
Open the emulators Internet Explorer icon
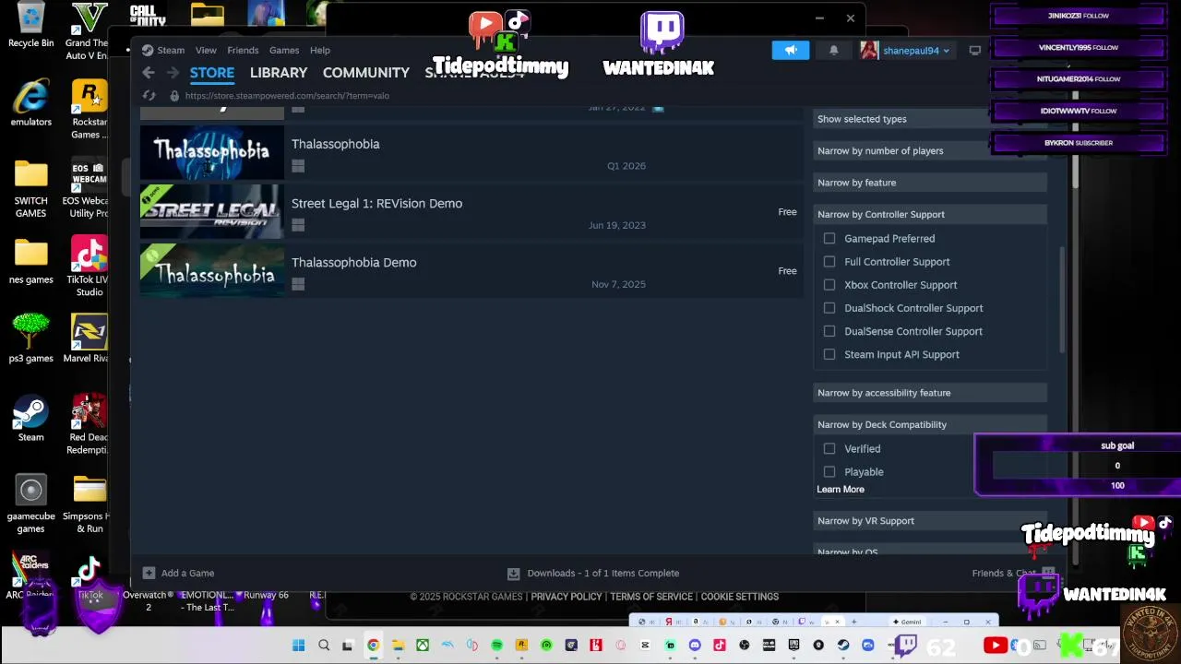[x=30, y=102]
